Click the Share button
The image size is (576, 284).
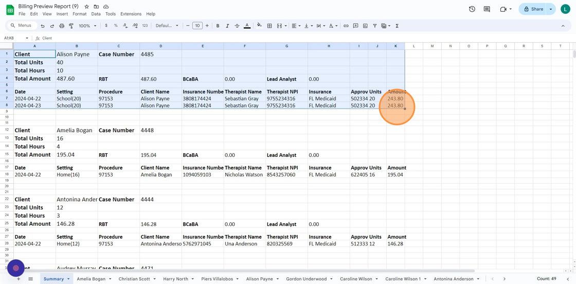(533, 9)
